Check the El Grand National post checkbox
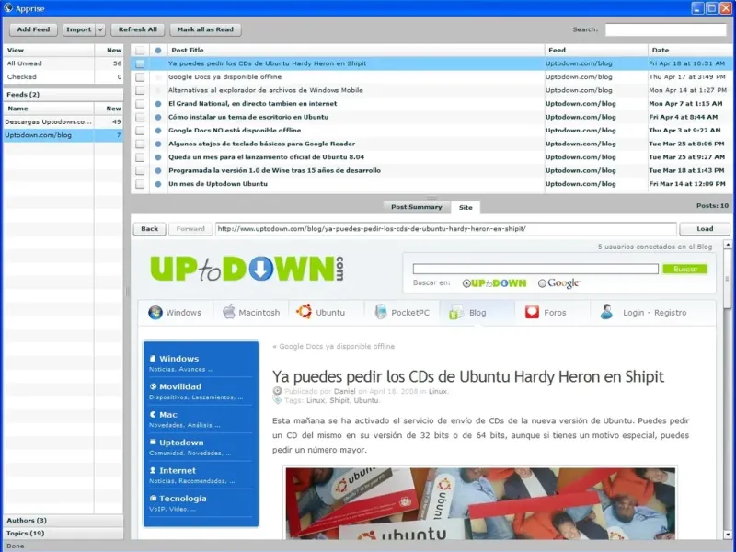The width and height of the screenshot is (736, 552). click(x=140, y=104)
